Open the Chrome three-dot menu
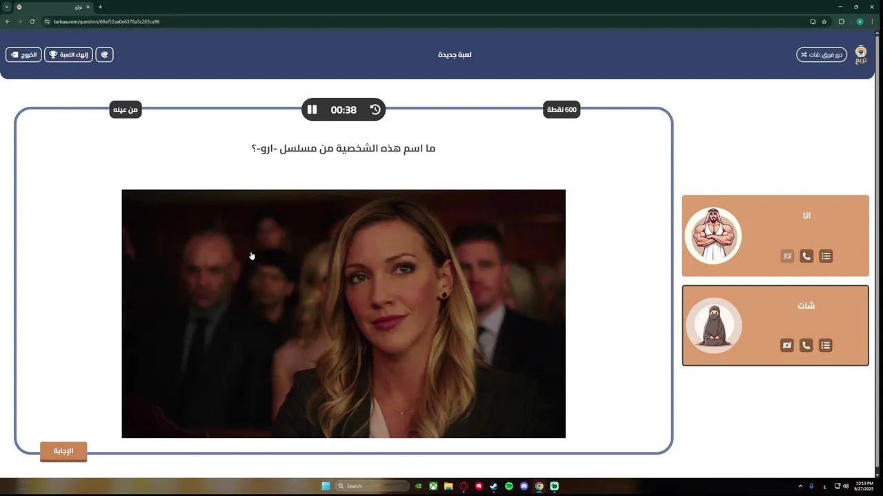This screenshot has height=496, width=883. [x=873, y=21]
